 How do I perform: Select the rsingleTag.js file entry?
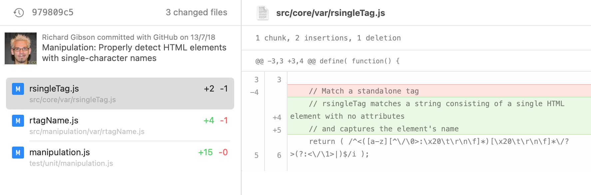[x=120, y=94]
